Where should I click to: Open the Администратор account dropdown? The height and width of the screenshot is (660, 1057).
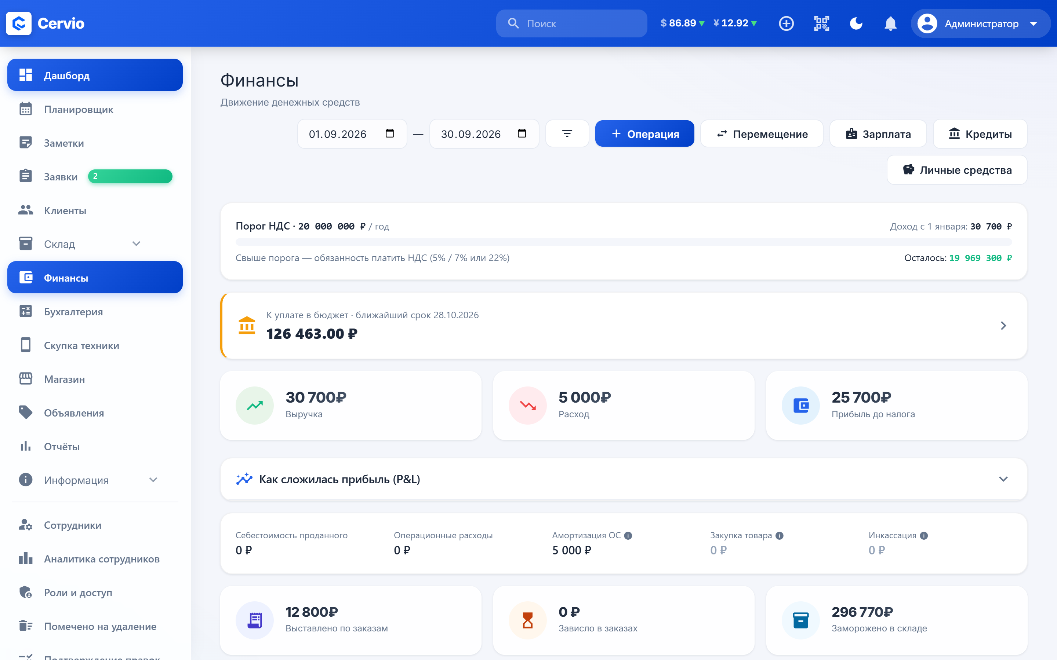[x=980, y=23]
